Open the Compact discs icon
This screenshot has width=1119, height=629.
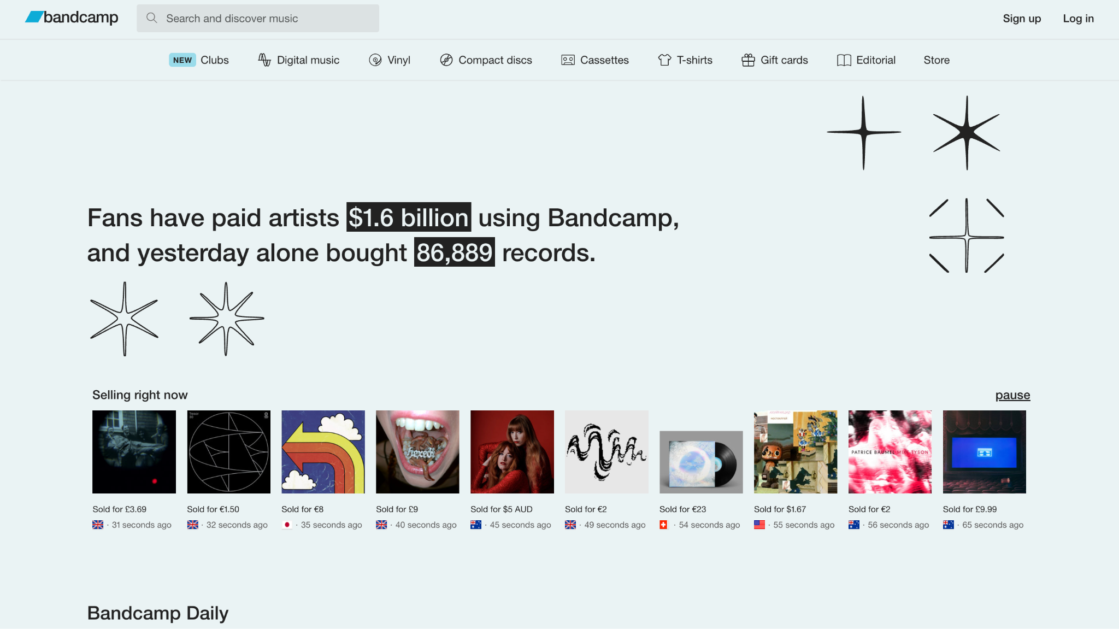pyautogui.click(x=446, y=60)
